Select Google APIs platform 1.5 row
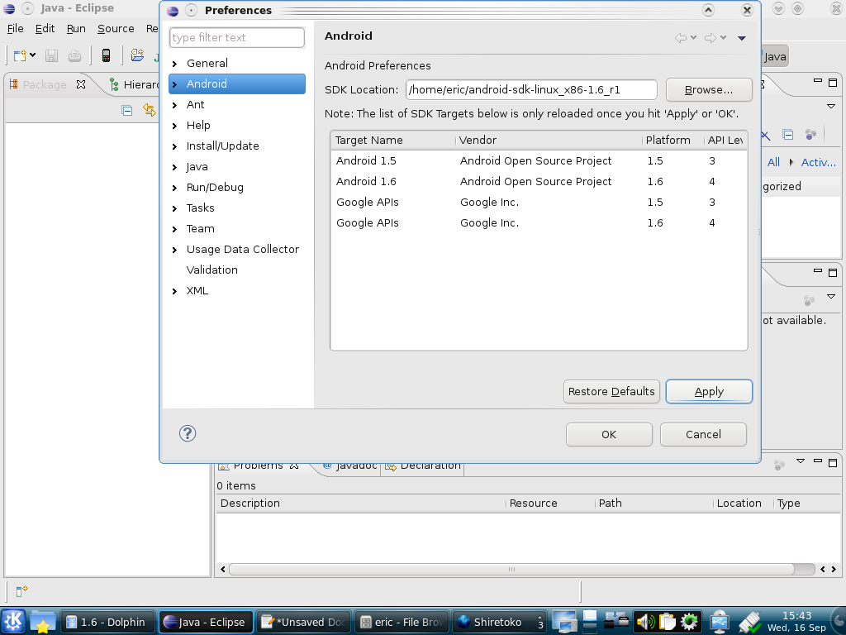 pos(539,202)
